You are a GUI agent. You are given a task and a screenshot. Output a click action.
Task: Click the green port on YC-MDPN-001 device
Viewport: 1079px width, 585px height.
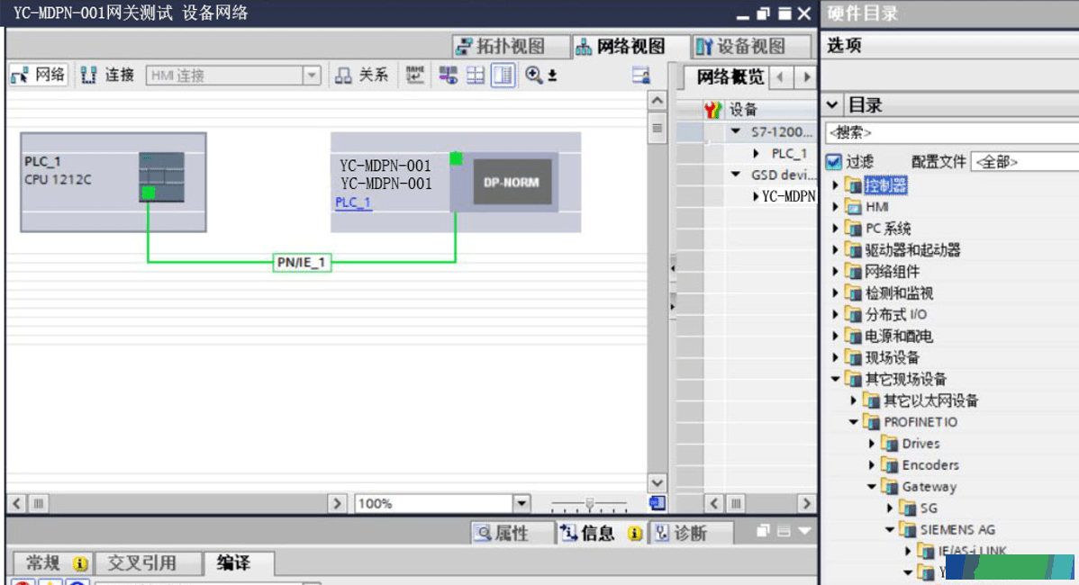click(x=456, y=158)
